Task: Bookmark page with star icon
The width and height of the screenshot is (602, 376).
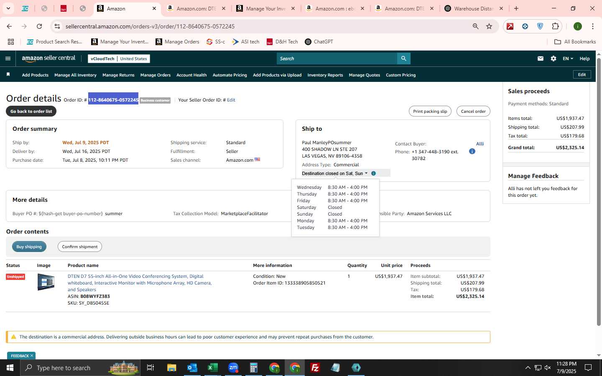Action: click(489, 26)
